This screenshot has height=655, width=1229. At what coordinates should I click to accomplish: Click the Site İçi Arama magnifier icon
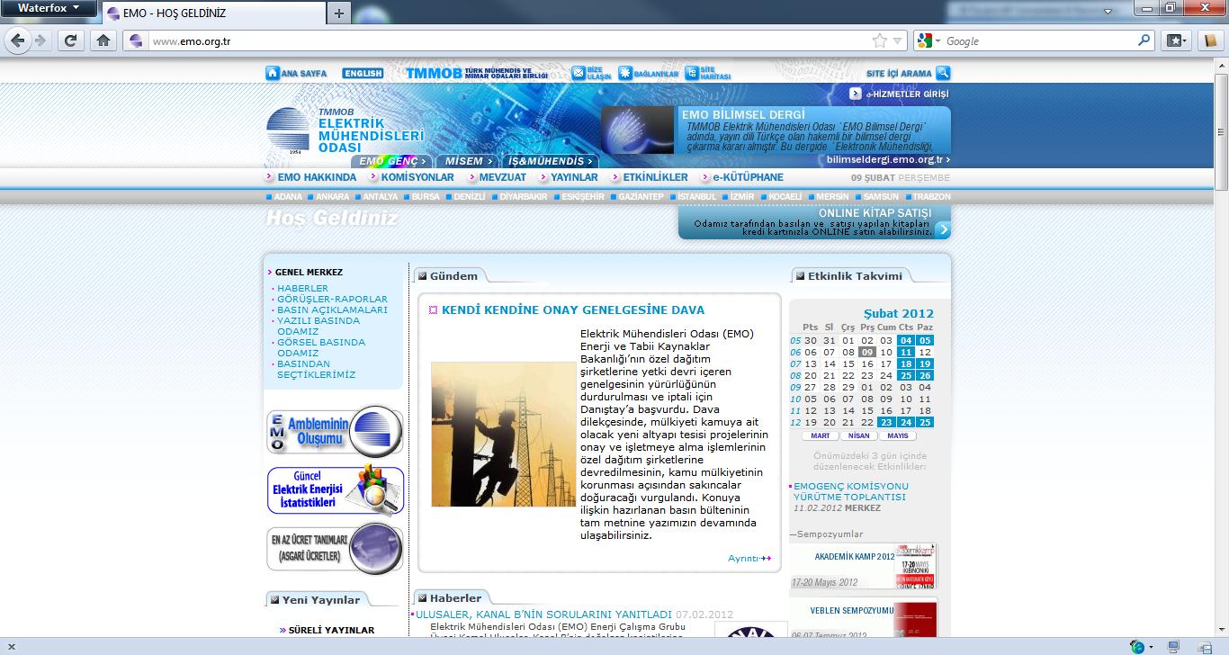click(x=943, y=73)
